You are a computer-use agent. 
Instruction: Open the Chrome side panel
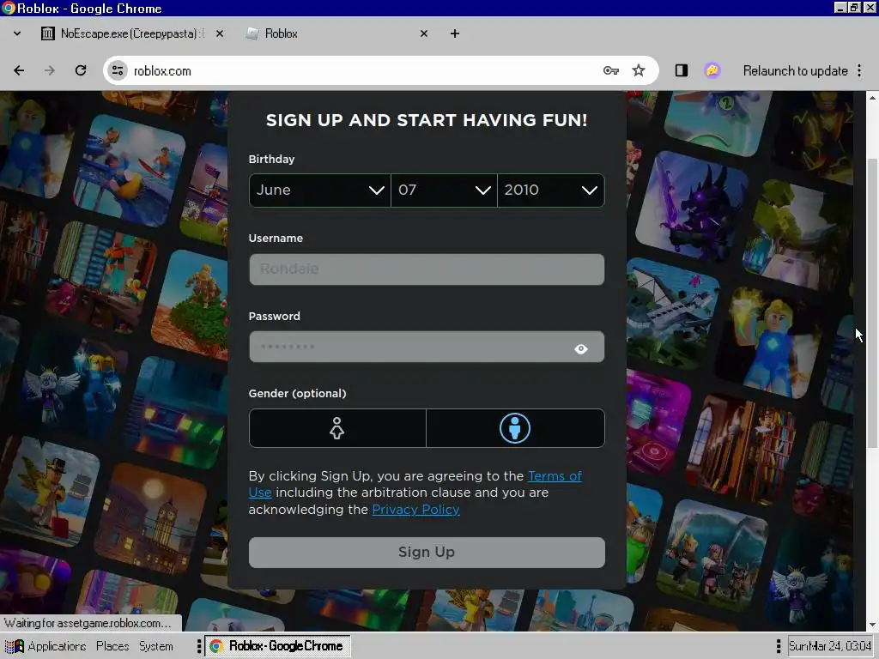[x=681, y=70]
